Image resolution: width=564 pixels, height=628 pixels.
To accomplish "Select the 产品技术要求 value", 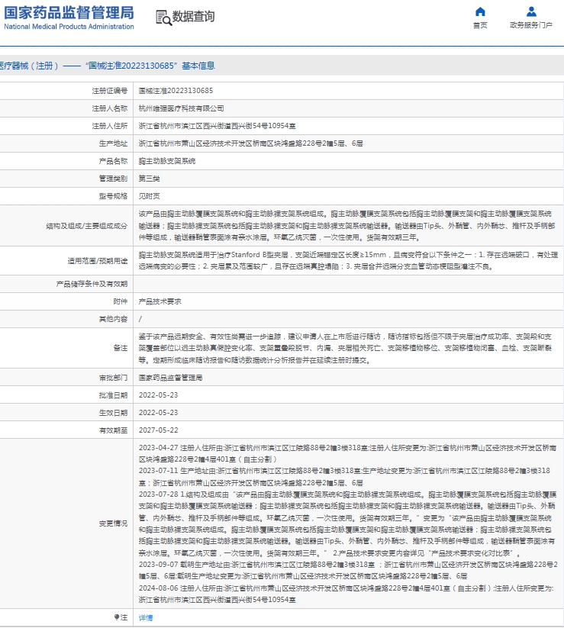I will tap(160, 301).
